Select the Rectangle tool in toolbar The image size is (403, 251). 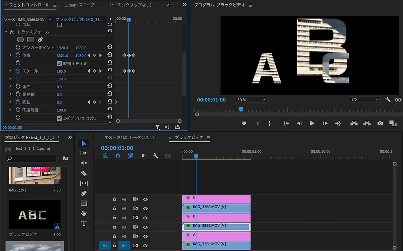84,203
